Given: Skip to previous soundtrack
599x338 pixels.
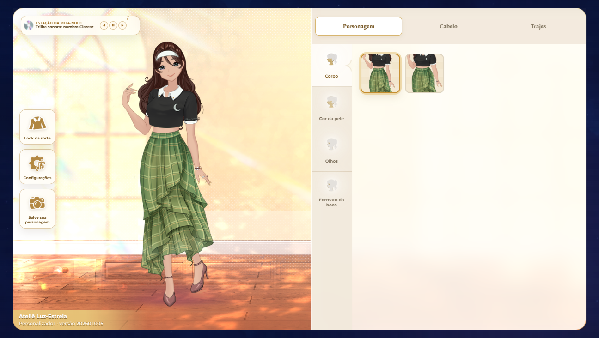Looking at the screenshot, I should (x=104, y=25).
